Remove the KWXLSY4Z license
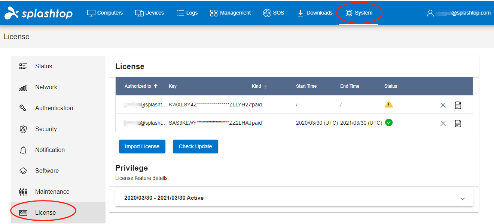 click(x=443, y=105)
